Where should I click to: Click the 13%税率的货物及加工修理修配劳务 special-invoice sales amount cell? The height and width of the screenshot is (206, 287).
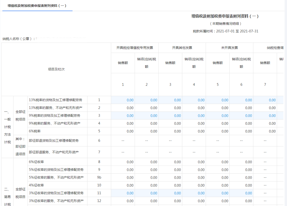pyautogui.click(x=123, y=100)
